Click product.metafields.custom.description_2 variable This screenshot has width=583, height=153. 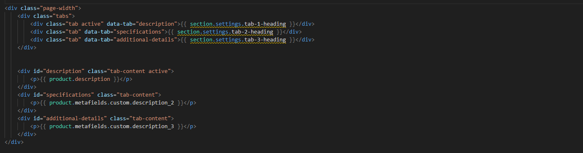pyautogui.click(x=111, y=103)
